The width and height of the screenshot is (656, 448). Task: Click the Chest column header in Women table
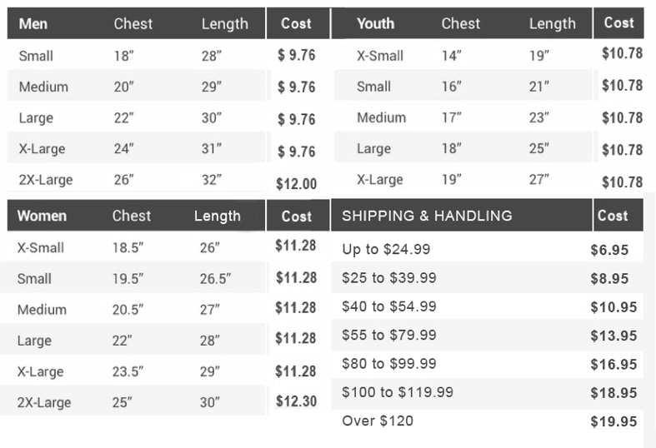(x=132, y=217)
